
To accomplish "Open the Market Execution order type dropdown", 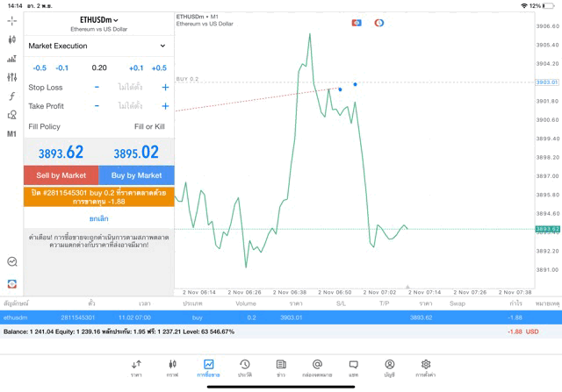I will pyautogui.click(x=98, y=46).
